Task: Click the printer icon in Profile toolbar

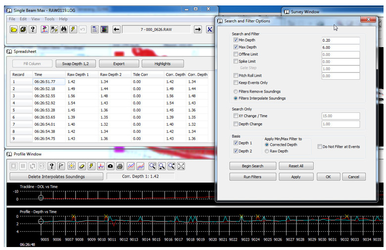Action: [120, 166]
